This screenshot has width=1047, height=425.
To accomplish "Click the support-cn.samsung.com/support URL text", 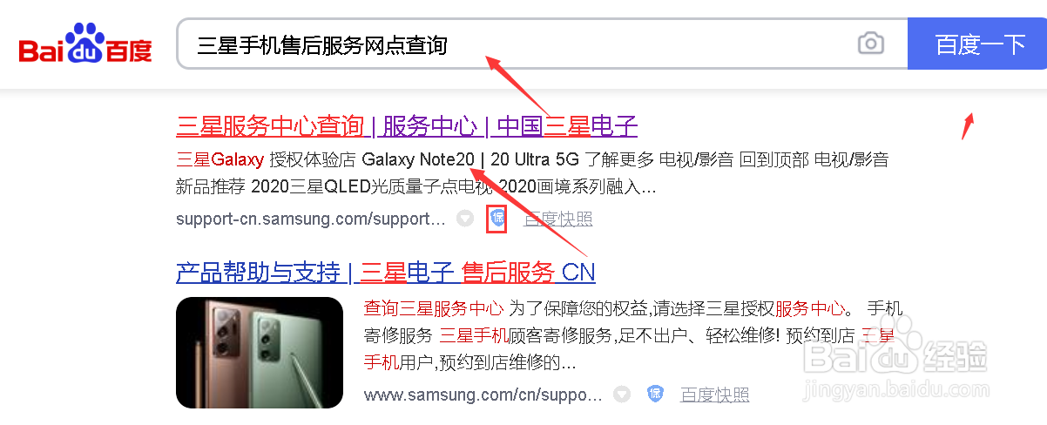I will pyautogui.click(x=311, y=219).
